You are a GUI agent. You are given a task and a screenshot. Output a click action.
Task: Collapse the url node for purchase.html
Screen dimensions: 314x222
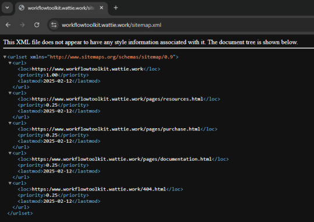[10, 123]
